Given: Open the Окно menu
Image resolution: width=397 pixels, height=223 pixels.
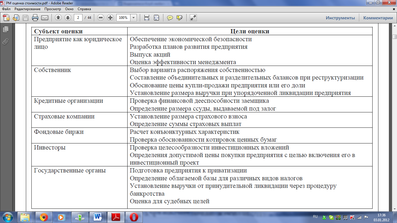Looking at the screenshot, I should 69,9.
